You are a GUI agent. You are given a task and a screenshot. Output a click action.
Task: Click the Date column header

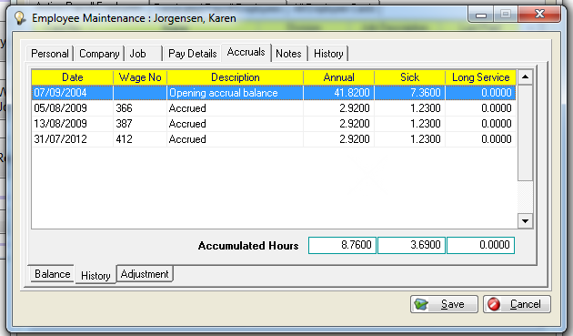pos(73,77)
